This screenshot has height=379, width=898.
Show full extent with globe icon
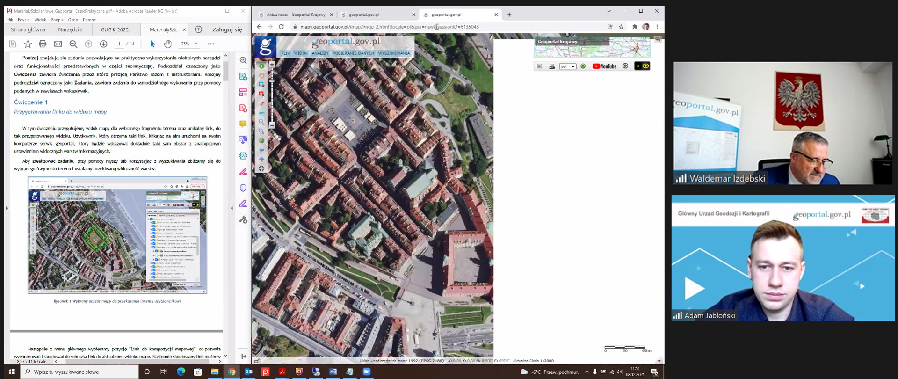261,140
